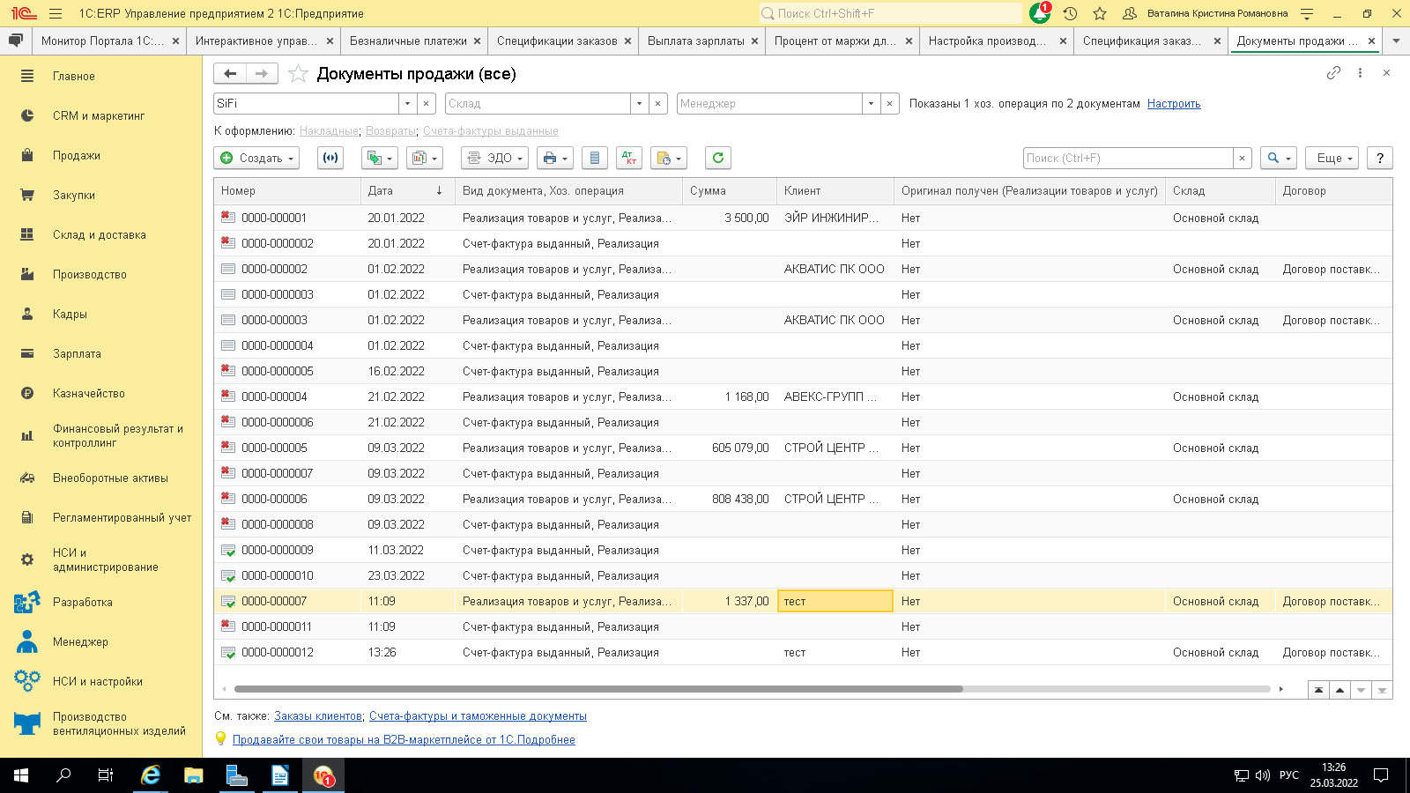Open B2B-маркетплейс promo link
The image size is (1410, 793).
404,740
